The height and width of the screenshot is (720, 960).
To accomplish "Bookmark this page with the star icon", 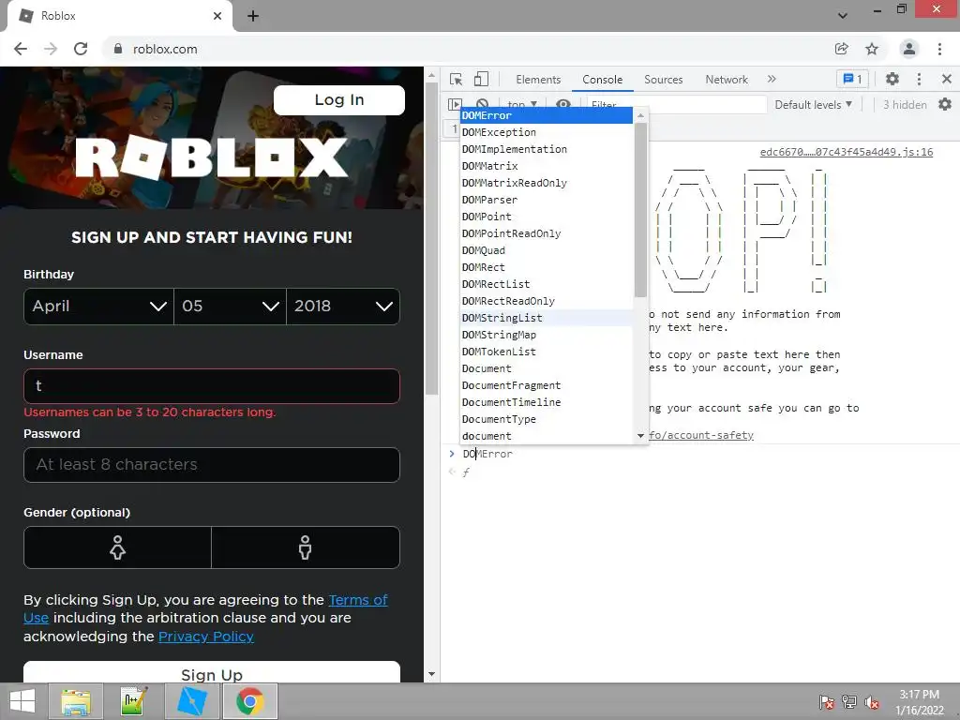I will point(872,49).
